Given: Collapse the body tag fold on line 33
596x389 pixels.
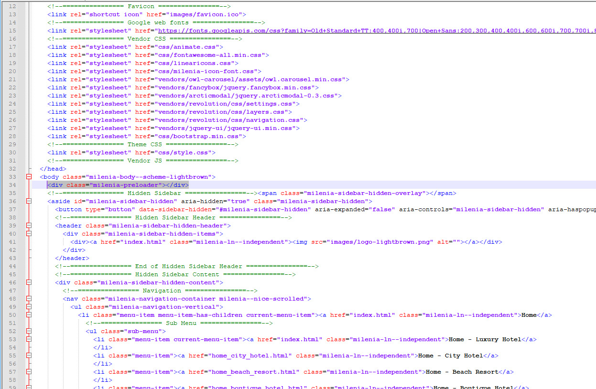Looking at the screenshot, I should pyautogui.click(x=29, y=177).
